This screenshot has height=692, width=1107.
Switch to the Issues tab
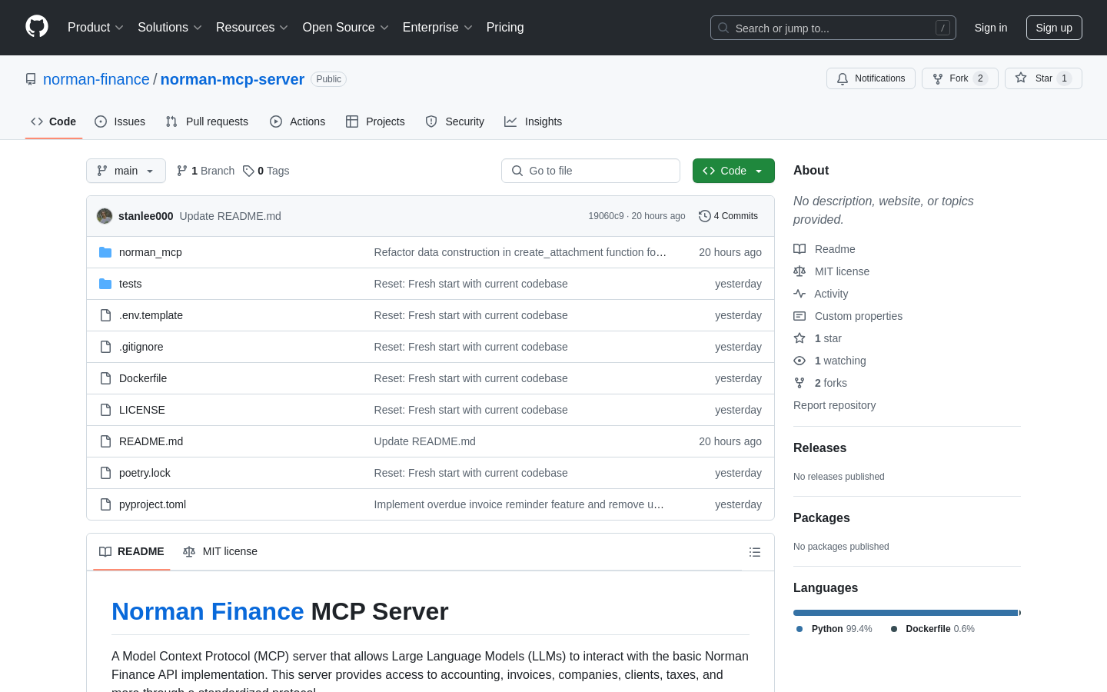click(x=120, y=121)
